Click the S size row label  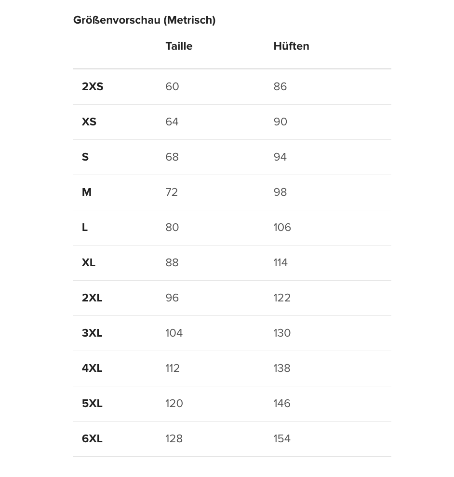(x=85, y=157)
